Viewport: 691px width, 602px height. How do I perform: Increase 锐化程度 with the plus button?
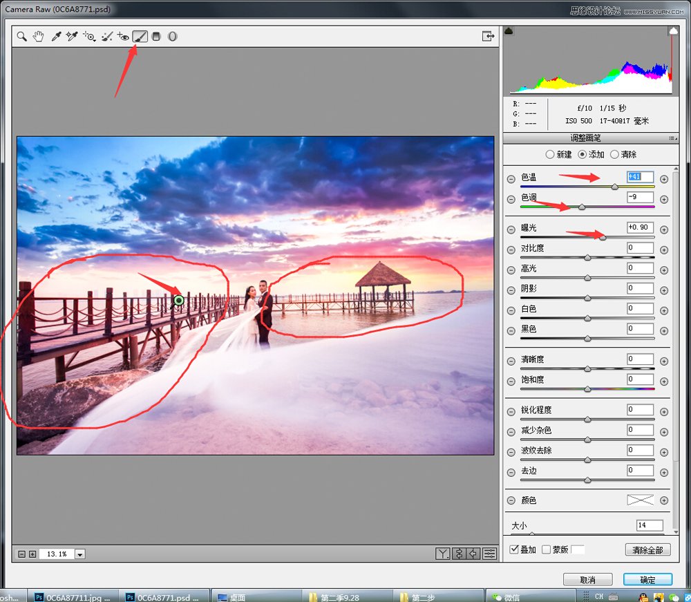tap(663, 412)
